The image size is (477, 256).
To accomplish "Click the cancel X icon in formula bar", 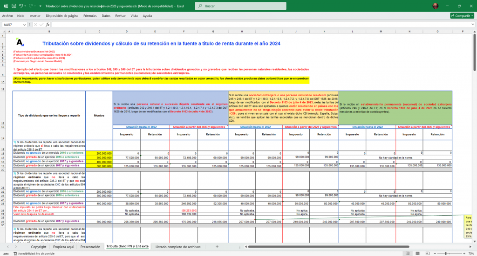I will point(35,25).
